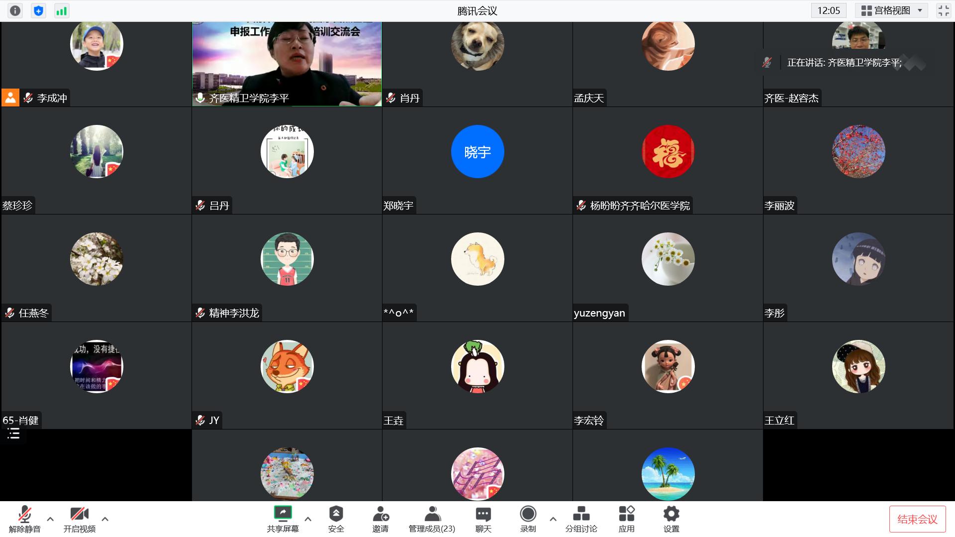Click the Invite (邀请) icon
Viewport: 955px width, 537px height.
coord(381,519)
